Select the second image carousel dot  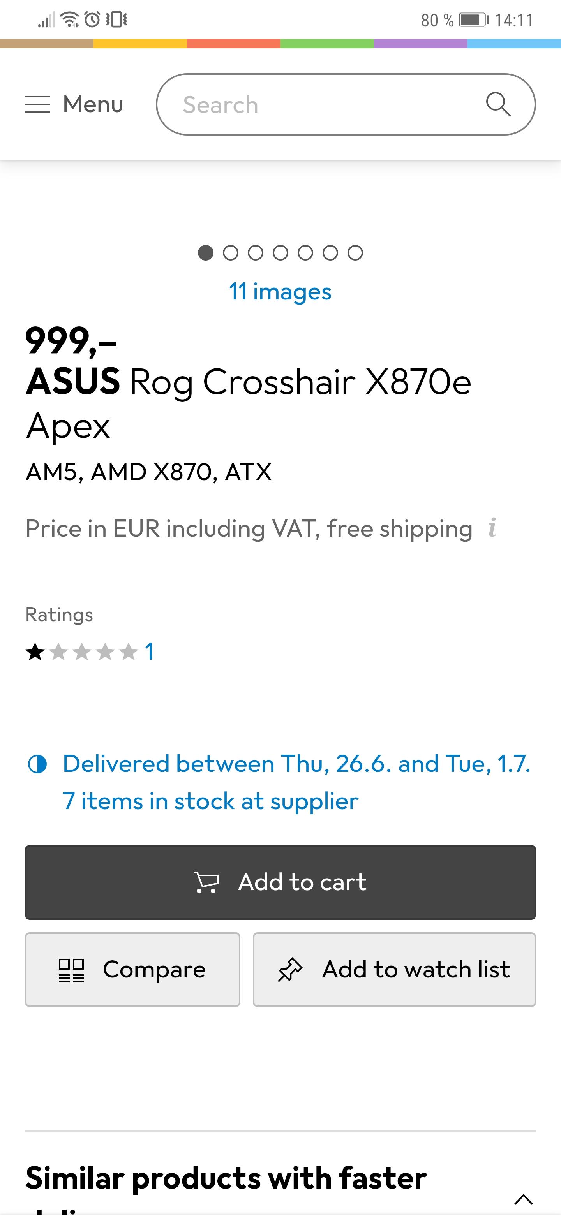[230, 253]
